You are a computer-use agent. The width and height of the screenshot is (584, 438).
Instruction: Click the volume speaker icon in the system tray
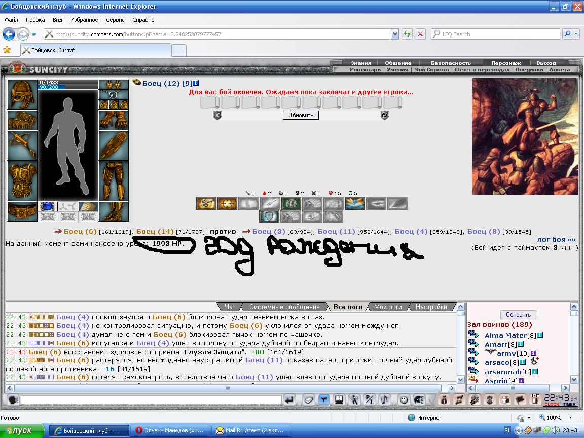click(x=556, y=430)
